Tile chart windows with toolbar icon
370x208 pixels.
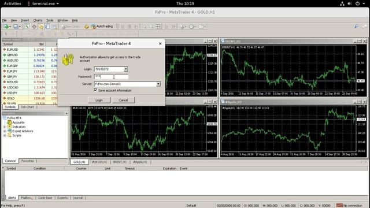point(158,27)
